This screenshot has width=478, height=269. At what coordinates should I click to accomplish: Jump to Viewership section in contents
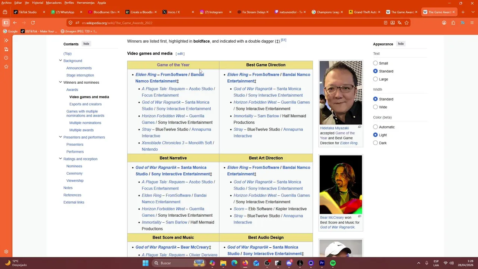click(x=75, y=180)
